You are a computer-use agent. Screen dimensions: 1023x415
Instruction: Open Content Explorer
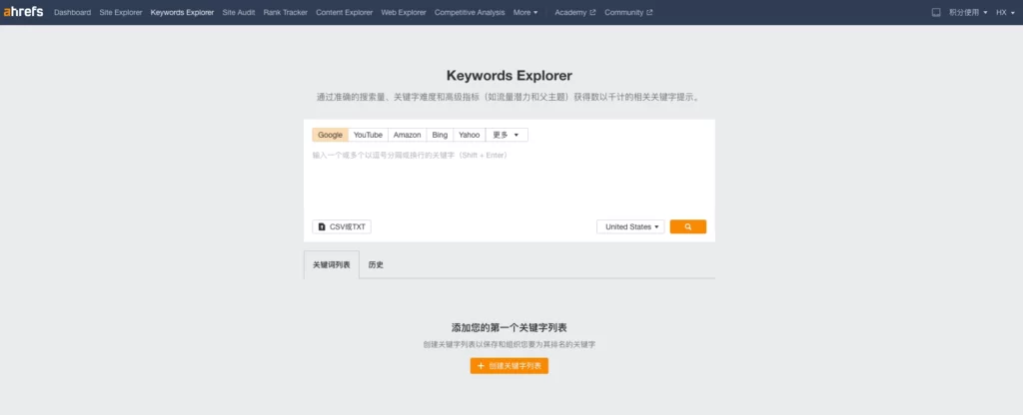[345, 12]
